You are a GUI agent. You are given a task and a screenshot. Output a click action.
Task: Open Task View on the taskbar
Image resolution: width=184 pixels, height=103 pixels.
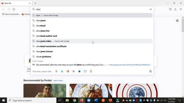(60, 100)
